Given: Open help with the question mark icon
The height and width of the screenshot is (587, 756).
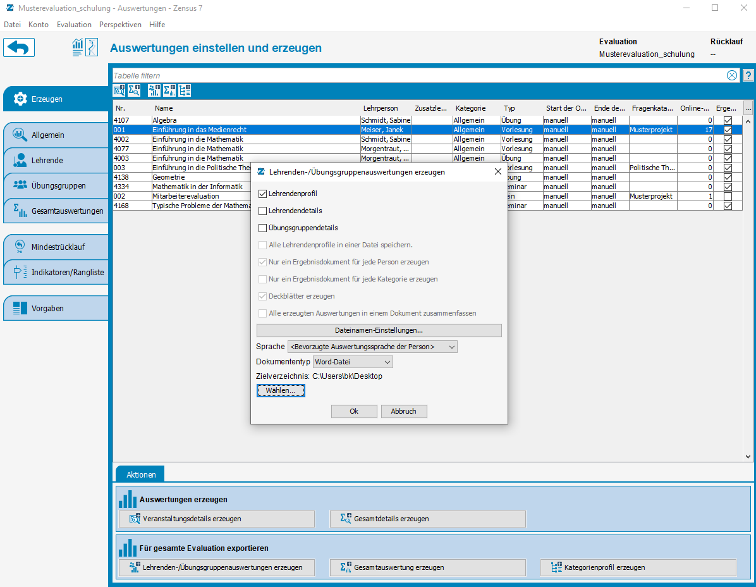Looking at the screenshot, I should 748,75.
